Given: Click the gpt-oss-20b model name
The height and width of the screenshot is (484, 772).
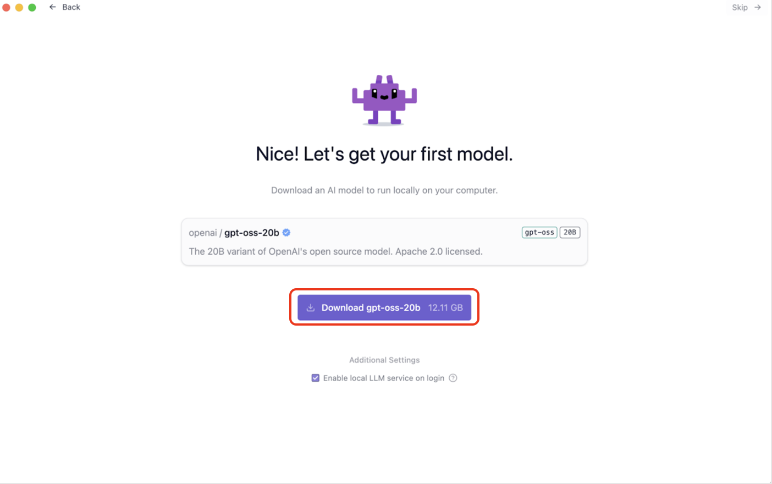Looking at the screenshot, I should 252,233.
